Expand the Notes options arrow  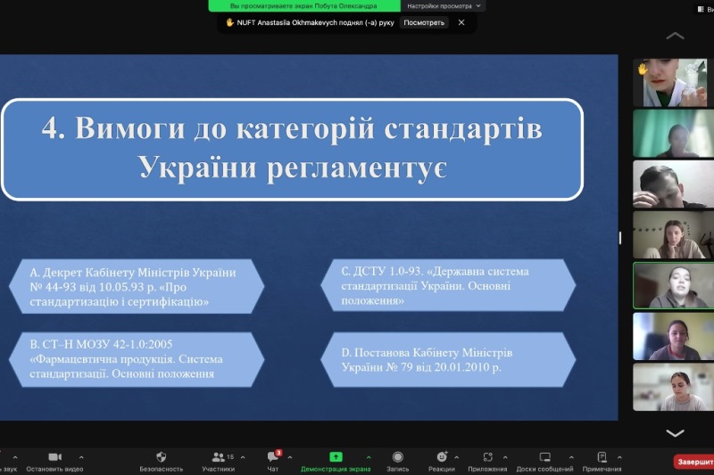[x=619, y=457]
